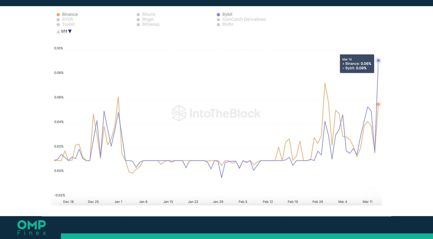
Task: Click the Feb 12 axis label
Action: [268, 202]
